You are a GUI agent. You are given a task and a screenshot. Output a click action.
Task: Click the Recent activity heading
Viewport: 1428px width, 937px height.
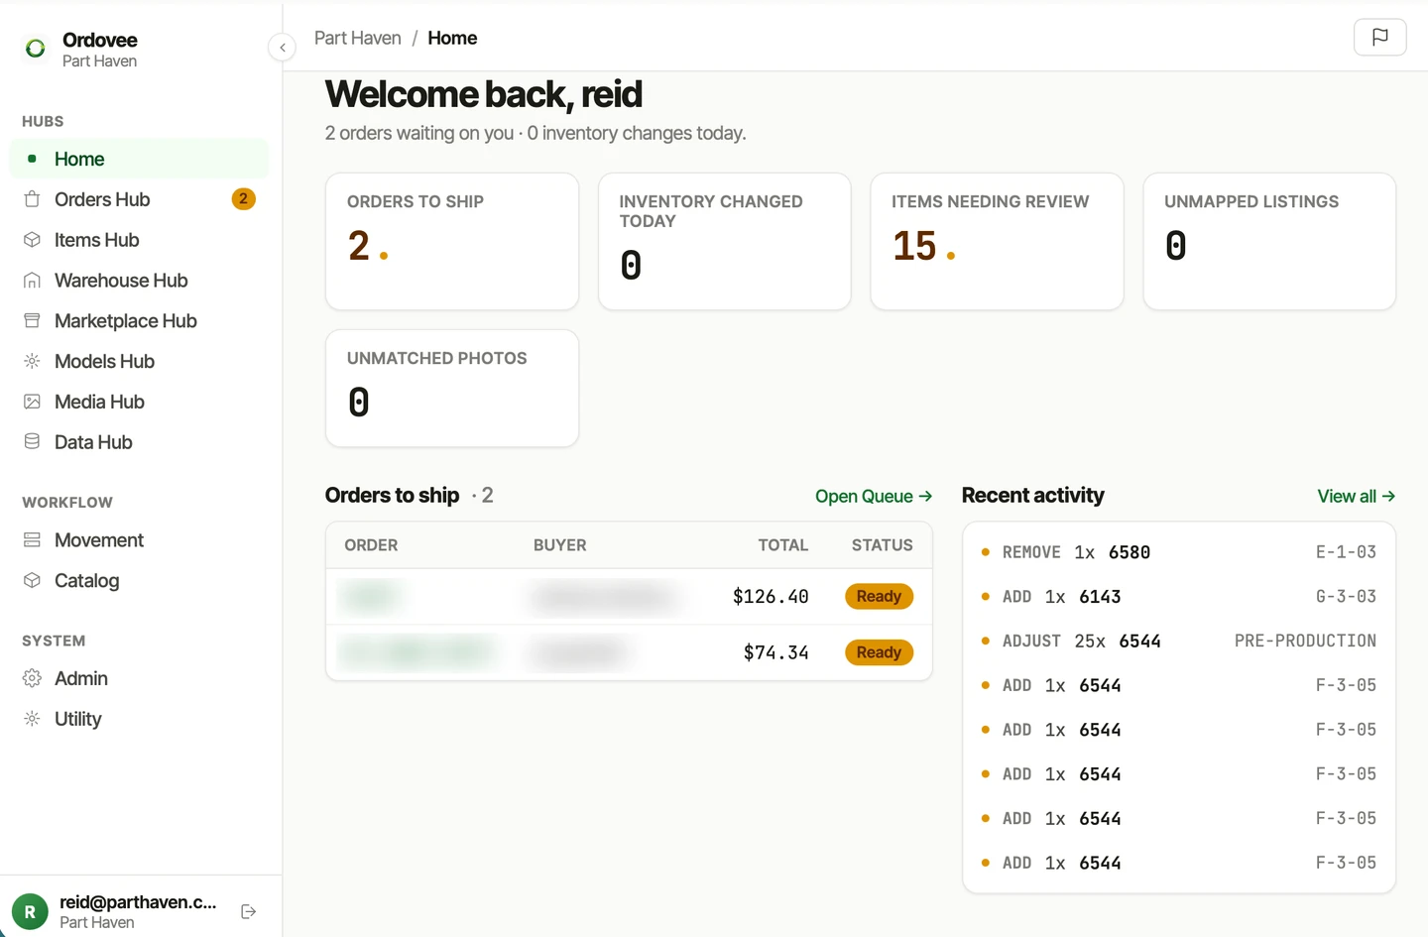click(1032, 495)
